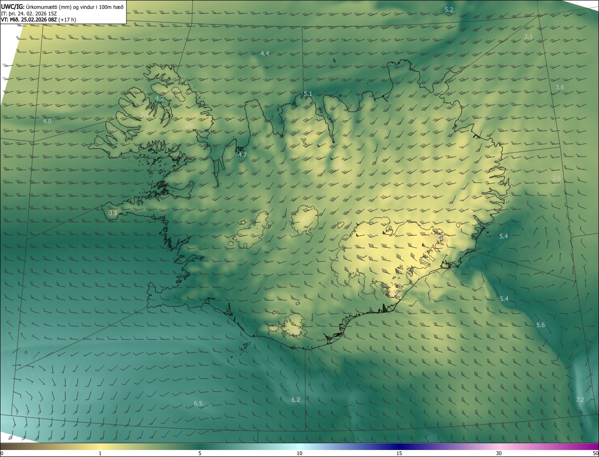Click the 30 tick label on the color scale
This screenshot has width=599, height=457.
(499, 453)
